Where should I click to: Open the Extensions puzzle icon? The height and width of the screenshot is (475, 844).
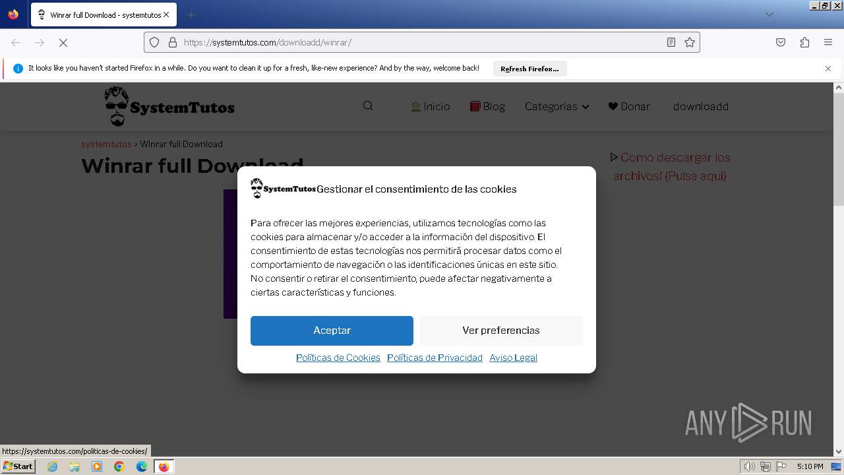804,42
